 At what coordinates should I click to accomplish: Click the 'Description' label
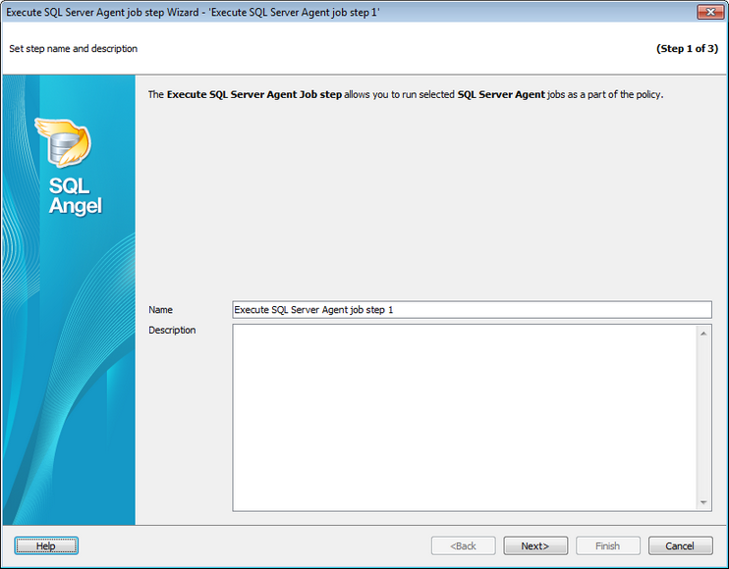(x=172, y=330)
